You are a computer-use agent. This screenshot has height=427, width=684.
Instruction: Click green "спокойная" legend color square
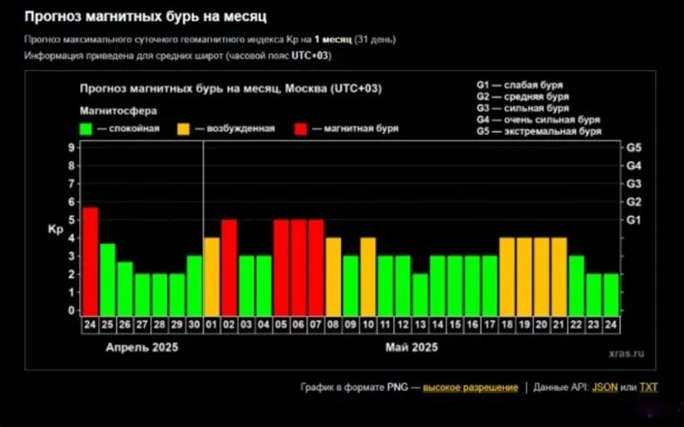pos(85,129)
